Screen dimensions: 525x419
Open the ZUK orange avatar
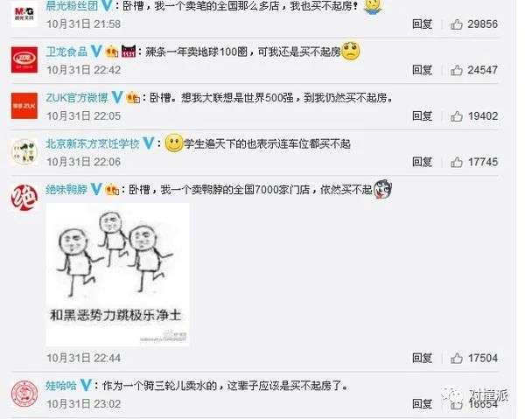point(24,106)
